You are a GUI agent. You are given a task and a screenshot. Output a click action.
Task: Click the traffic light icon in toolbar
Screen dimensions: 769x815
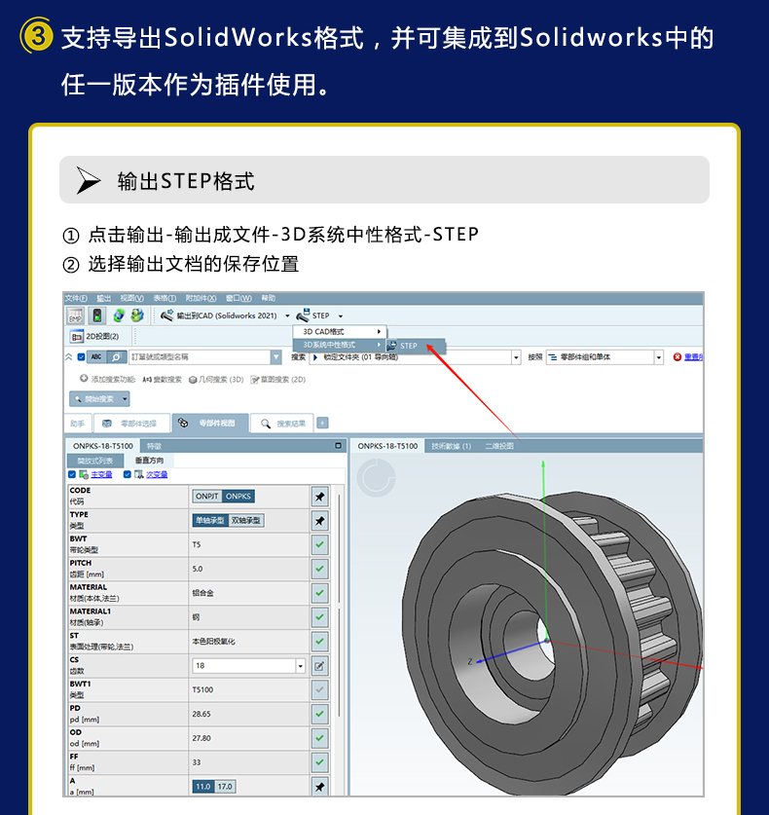click(x=96, y=315)
